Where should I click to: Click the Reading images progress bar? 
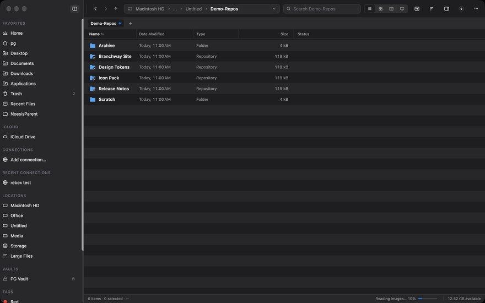point(428,299)
